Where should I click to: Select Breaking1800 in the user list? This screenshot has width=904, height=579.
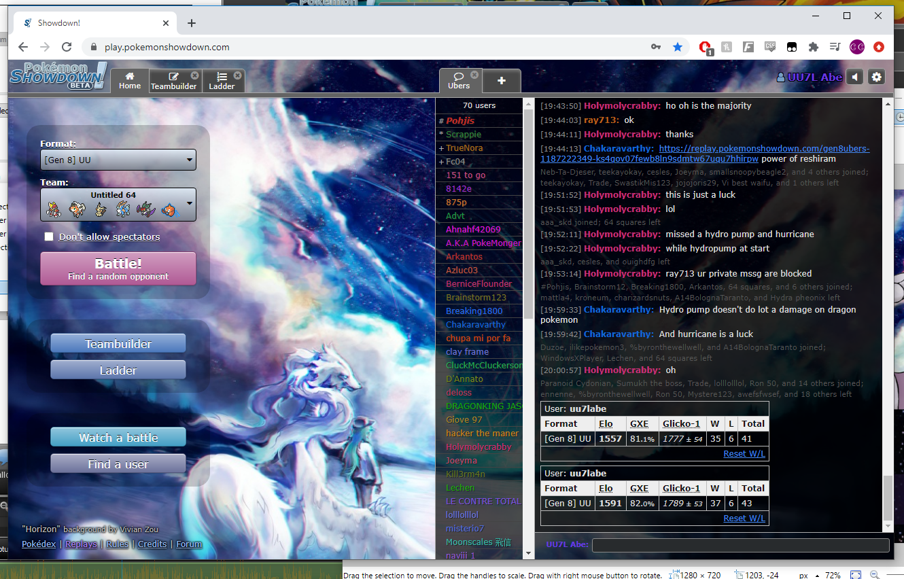(480, 311)
